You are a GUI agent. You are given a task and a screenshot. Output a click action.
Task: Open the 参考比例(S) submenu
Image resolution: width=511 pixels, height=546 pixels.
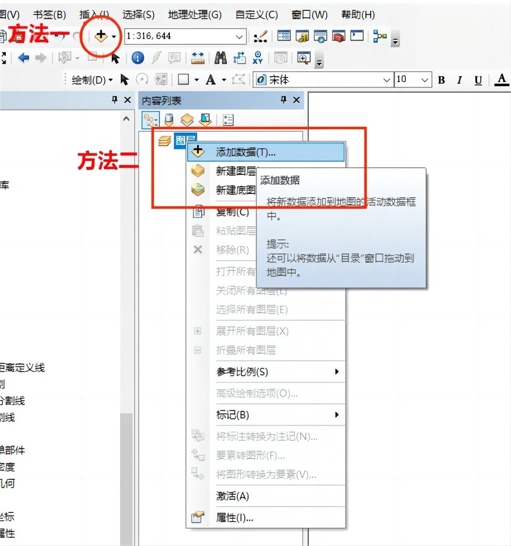pyautogui.click(x=277, y=371)
